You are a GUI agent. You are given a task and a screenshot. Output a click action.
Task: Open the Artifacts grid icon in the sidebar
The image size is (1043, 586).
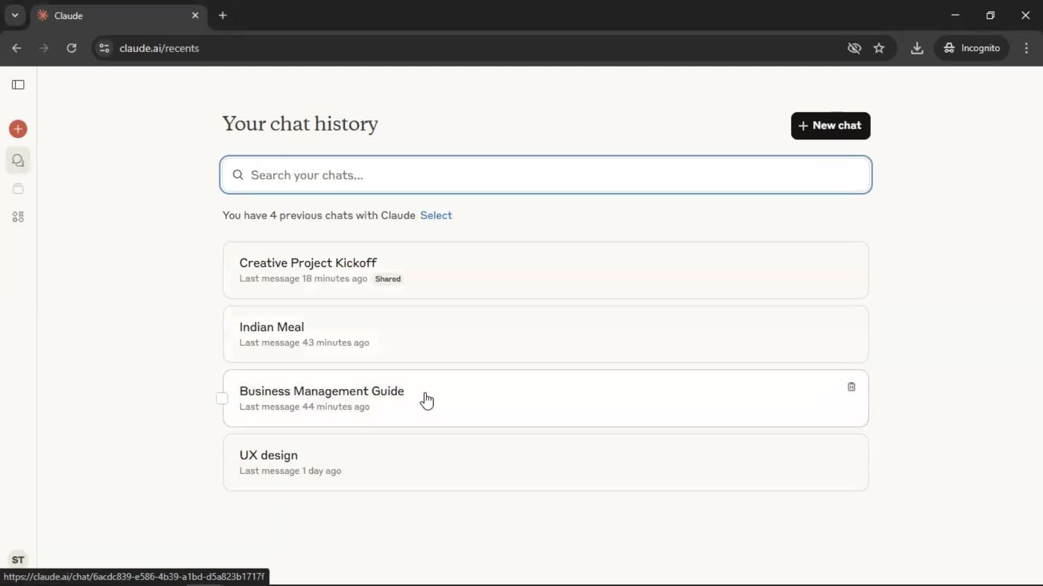coord(18,217)
